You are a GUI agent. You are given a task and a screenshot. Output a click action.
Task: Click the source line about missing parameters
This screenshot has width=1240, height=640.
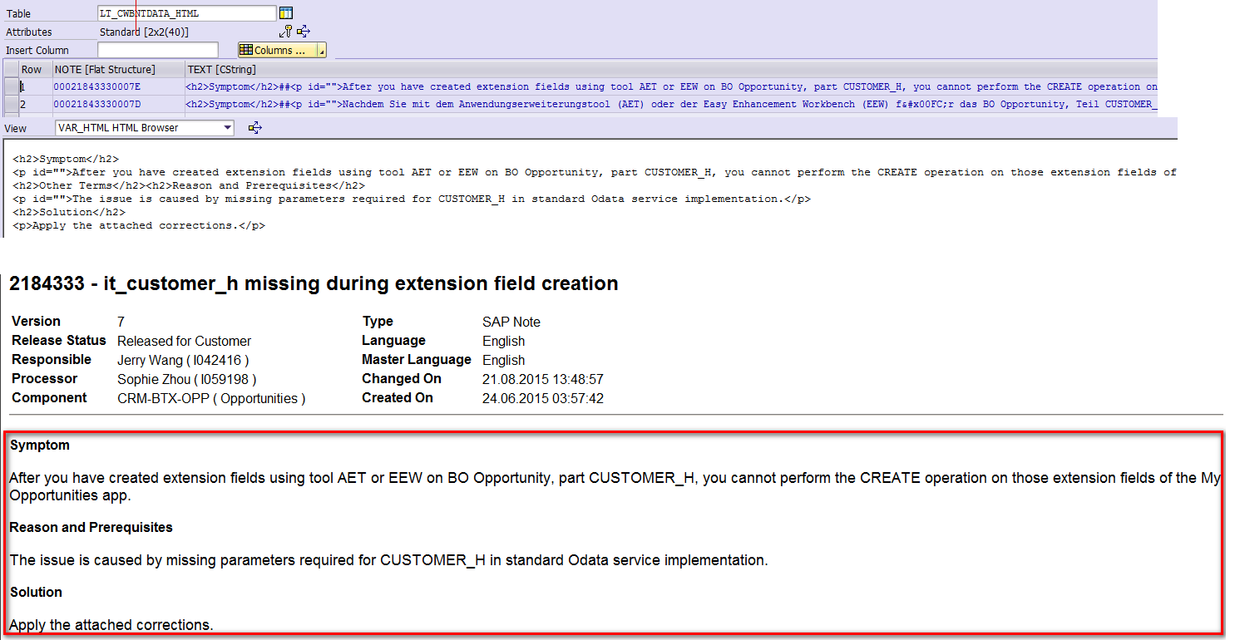pyautogui.click(x=412, y=199)
